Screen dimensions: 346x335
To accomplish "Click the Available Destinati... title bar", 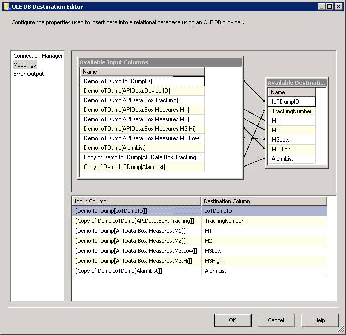I will pyautogui.click(x=296, y=83).
